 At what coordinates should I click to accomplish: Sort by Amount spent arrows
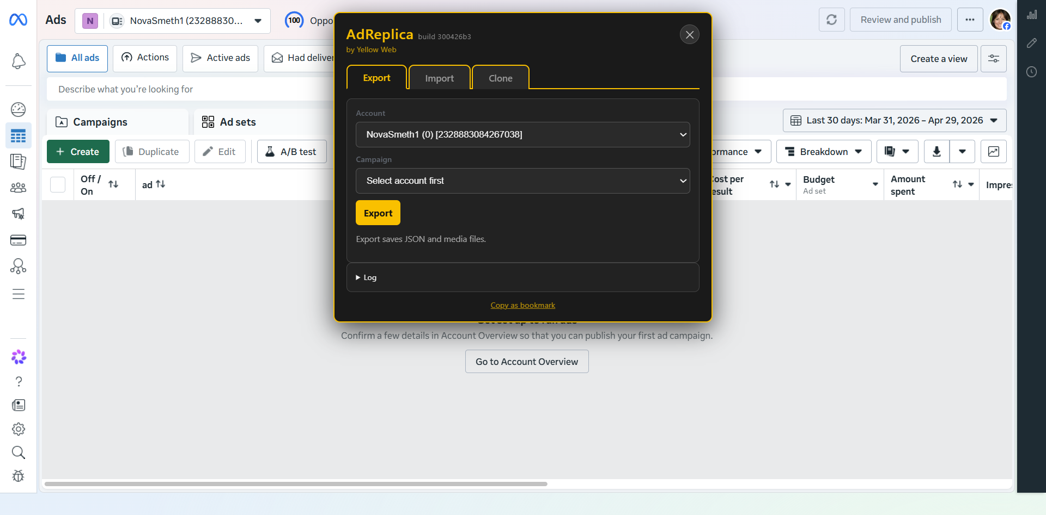click(957, 184)
